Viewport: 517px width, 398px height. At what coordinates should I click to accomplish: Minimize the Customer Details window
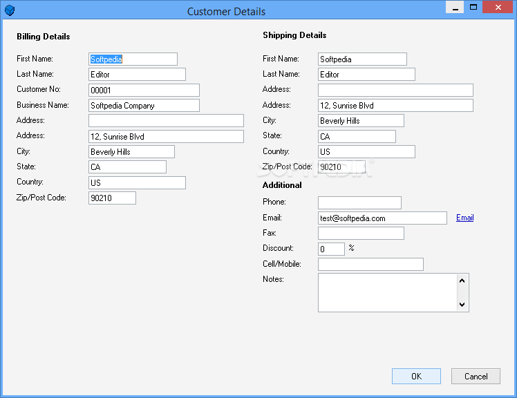[455, 7]
